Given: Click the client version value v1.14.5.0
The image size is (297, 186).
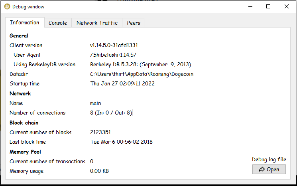Looking at the screenshot, I should 114,46.
